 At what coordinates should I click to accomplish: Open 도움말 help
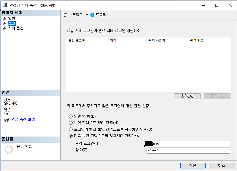(x=101, y=15)
